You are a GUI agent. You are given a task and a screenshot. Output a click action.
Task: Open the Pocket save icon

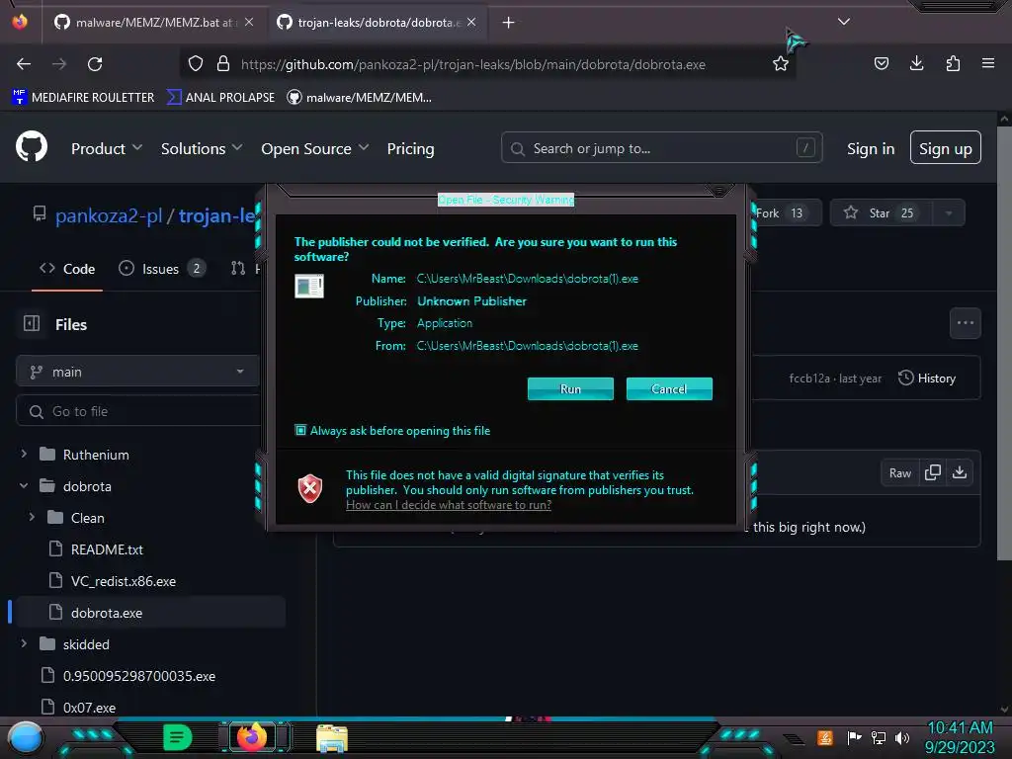point(881,63)
